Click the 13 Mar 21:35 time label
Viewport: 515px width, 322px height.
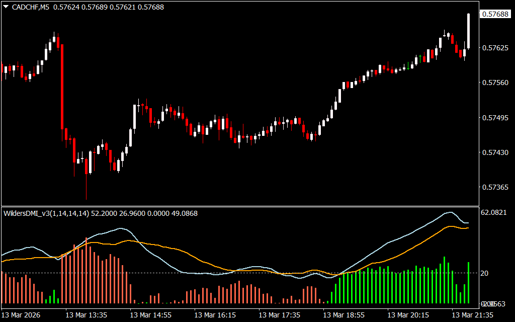(473, 315)
